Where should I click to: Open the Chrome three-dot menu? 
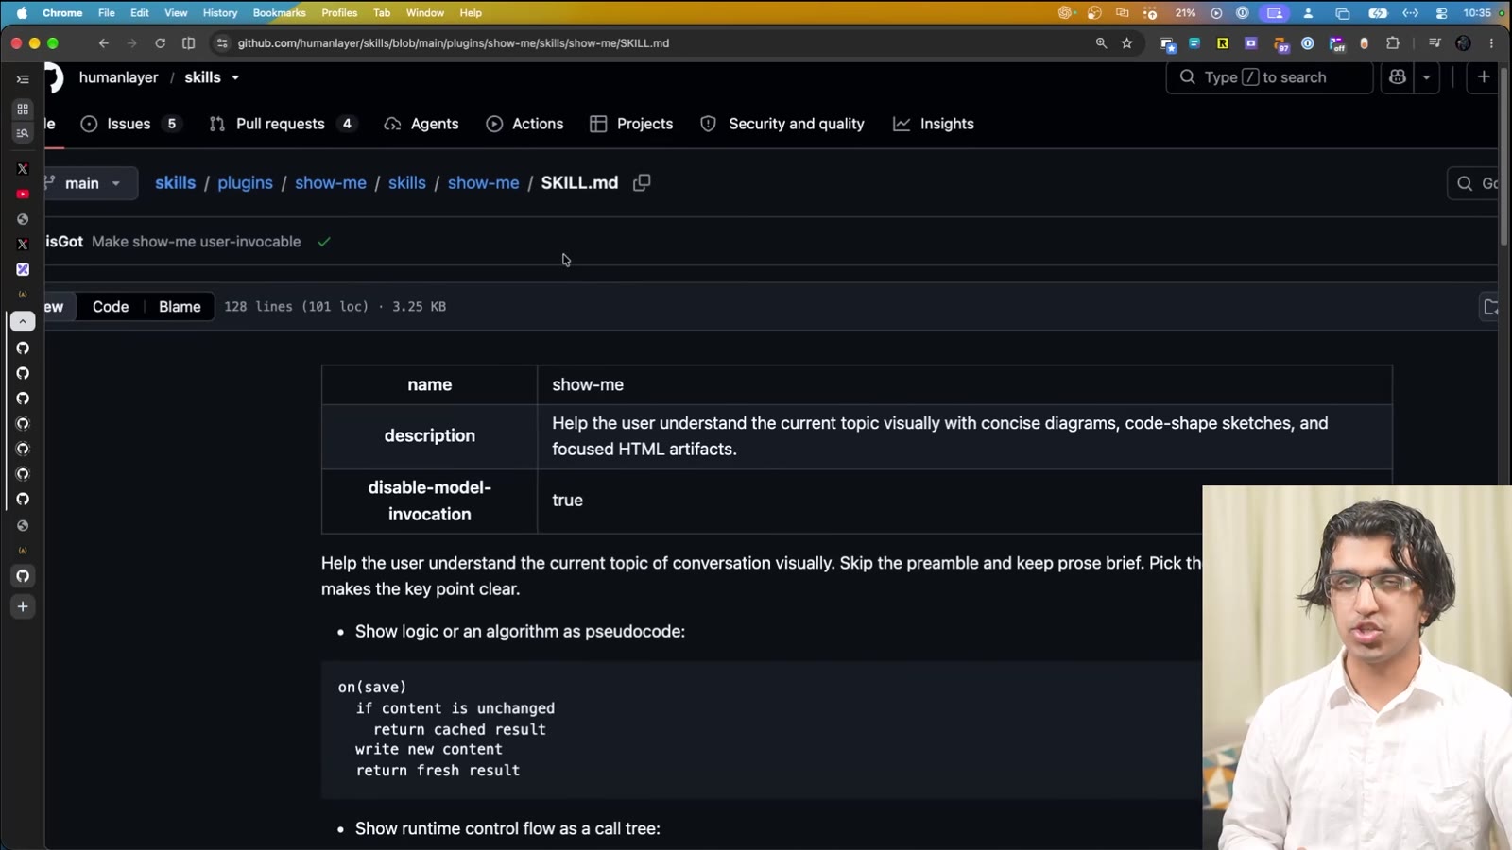(x=1491, y=43)
